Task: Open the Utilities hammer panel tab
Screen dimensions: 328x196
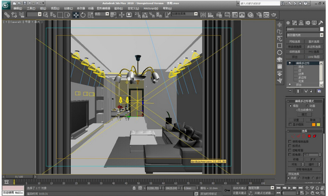Action: click(x=319, y=23)
